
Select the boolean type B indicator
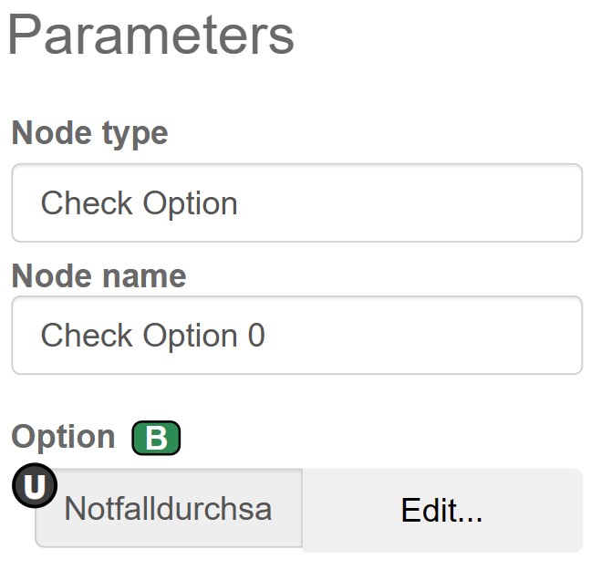(x=156, y=439)
